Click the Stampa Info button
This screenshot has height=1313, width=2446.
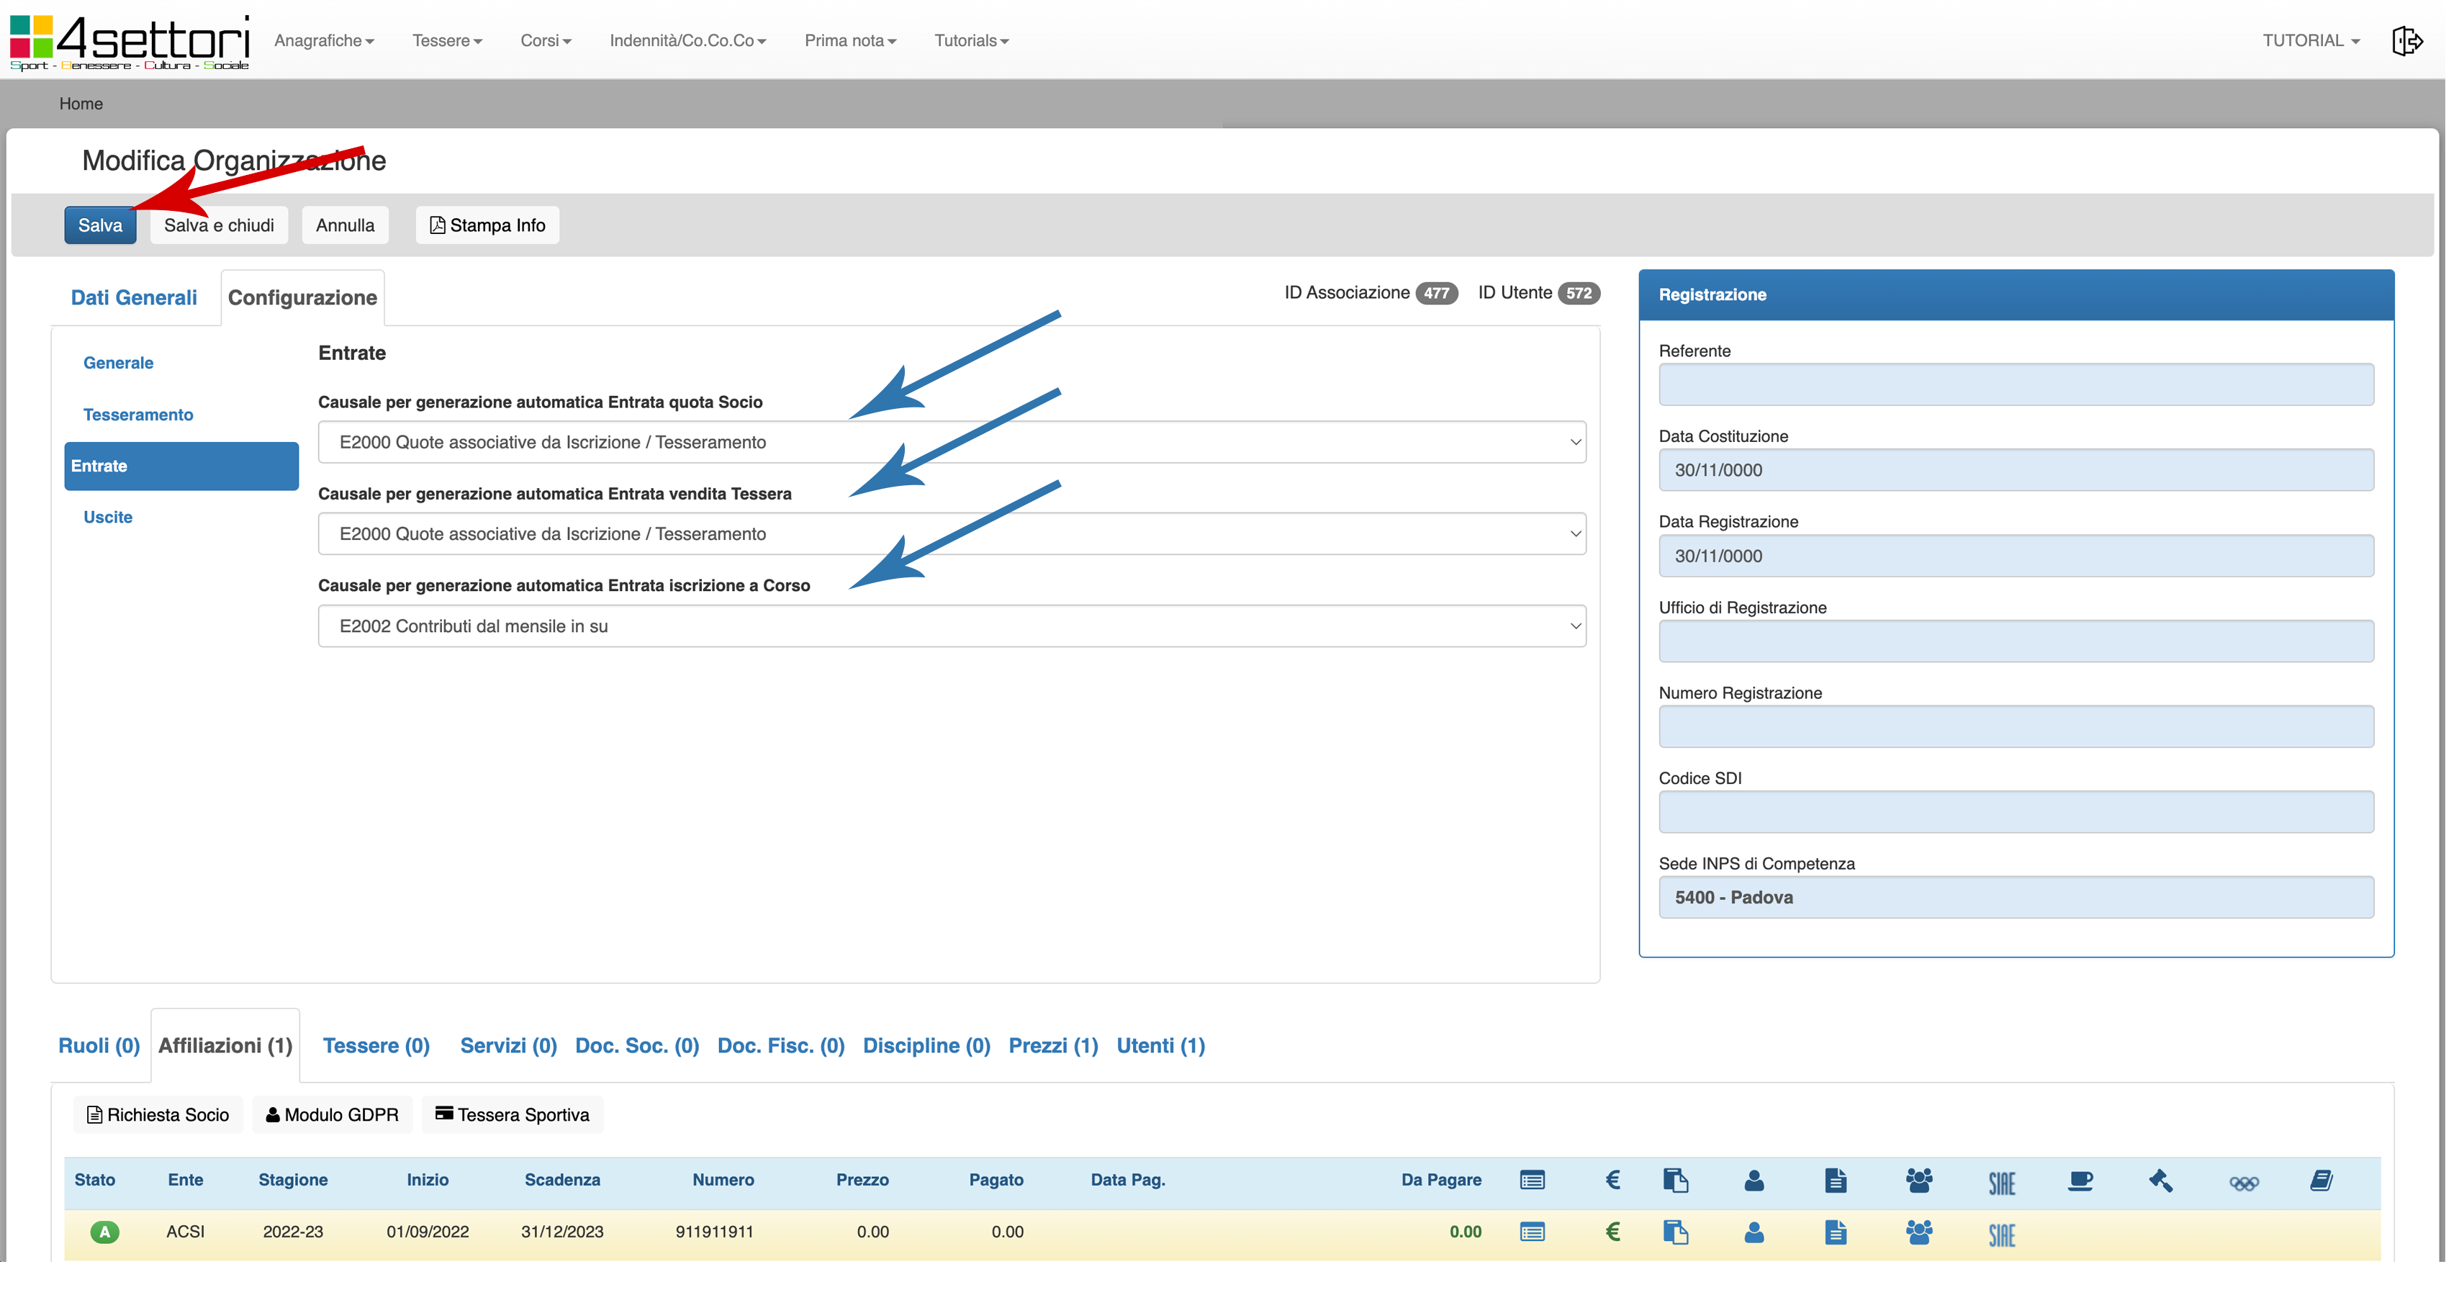487,225
